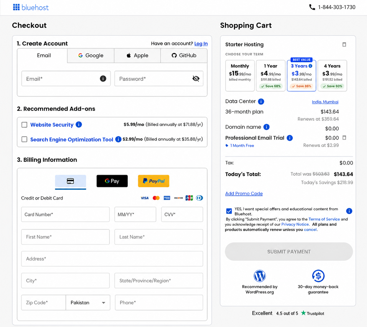
Task: Click into the Password field
Action: point(159,79)
